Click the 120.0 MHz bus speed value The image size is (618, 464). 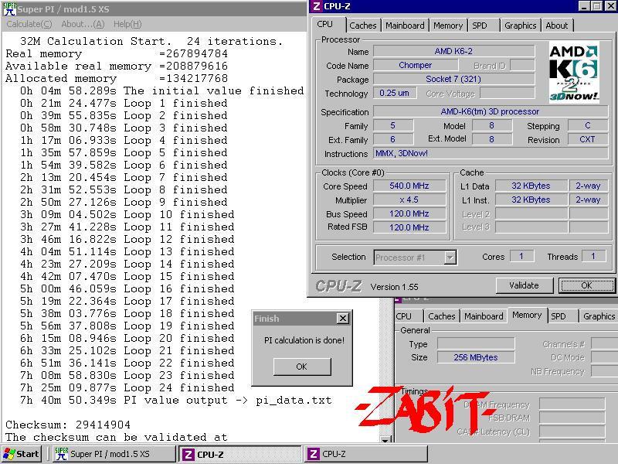(409, 213)
